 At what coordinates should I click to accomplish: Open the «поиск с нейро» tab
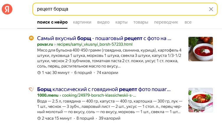coord(52,22)
